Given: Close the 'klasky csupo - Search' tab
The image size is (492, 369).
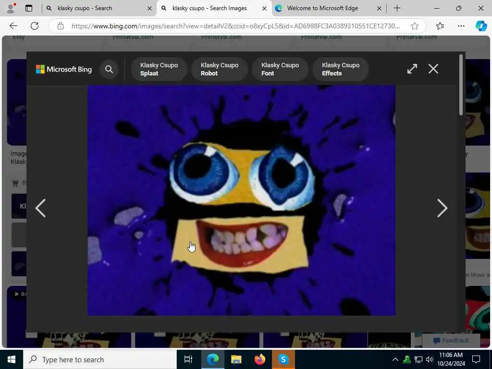Looking at the screenshot, I should pos(150,9).
